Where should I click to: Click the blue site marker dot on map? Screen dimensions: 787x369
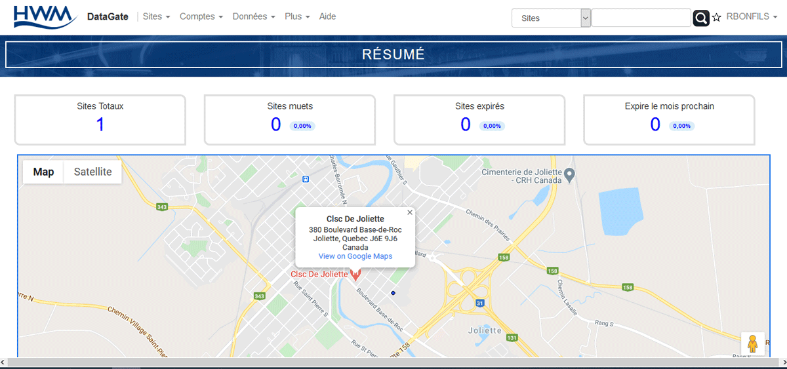coord(393,293)
